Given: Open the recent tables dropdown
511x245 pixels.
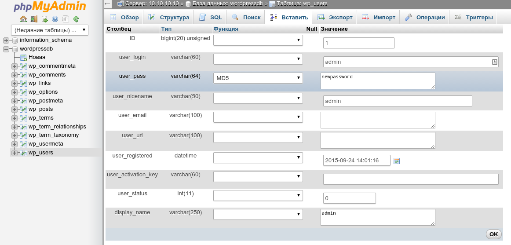Looking at the screenshot, I should pos(50,30).
